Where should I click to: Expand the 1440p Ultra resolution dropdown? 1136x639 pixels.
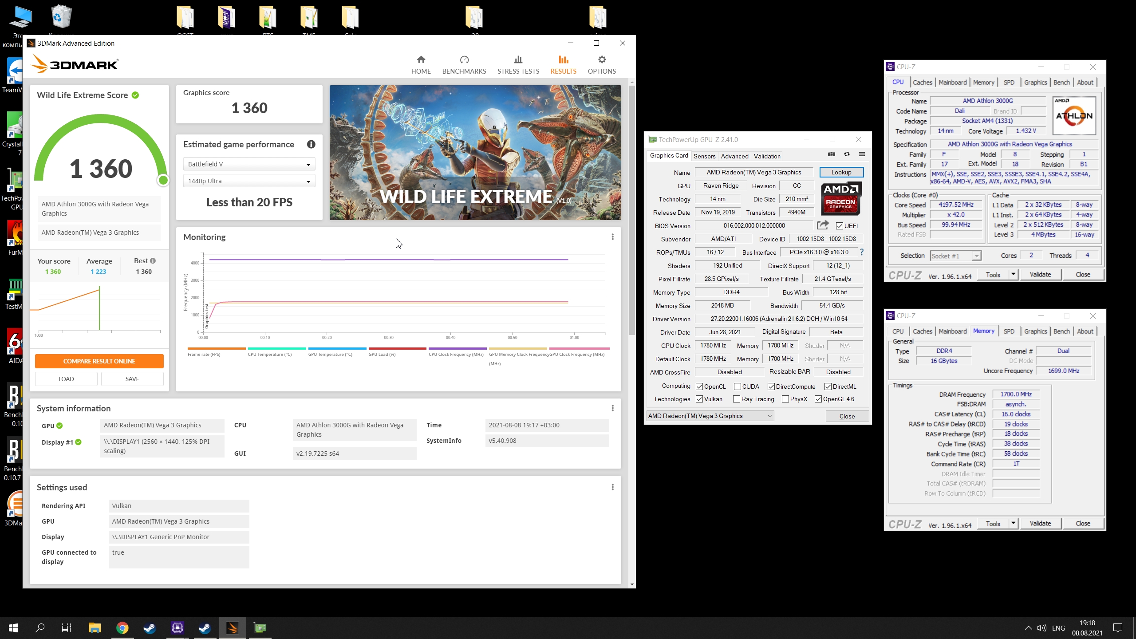249,181
